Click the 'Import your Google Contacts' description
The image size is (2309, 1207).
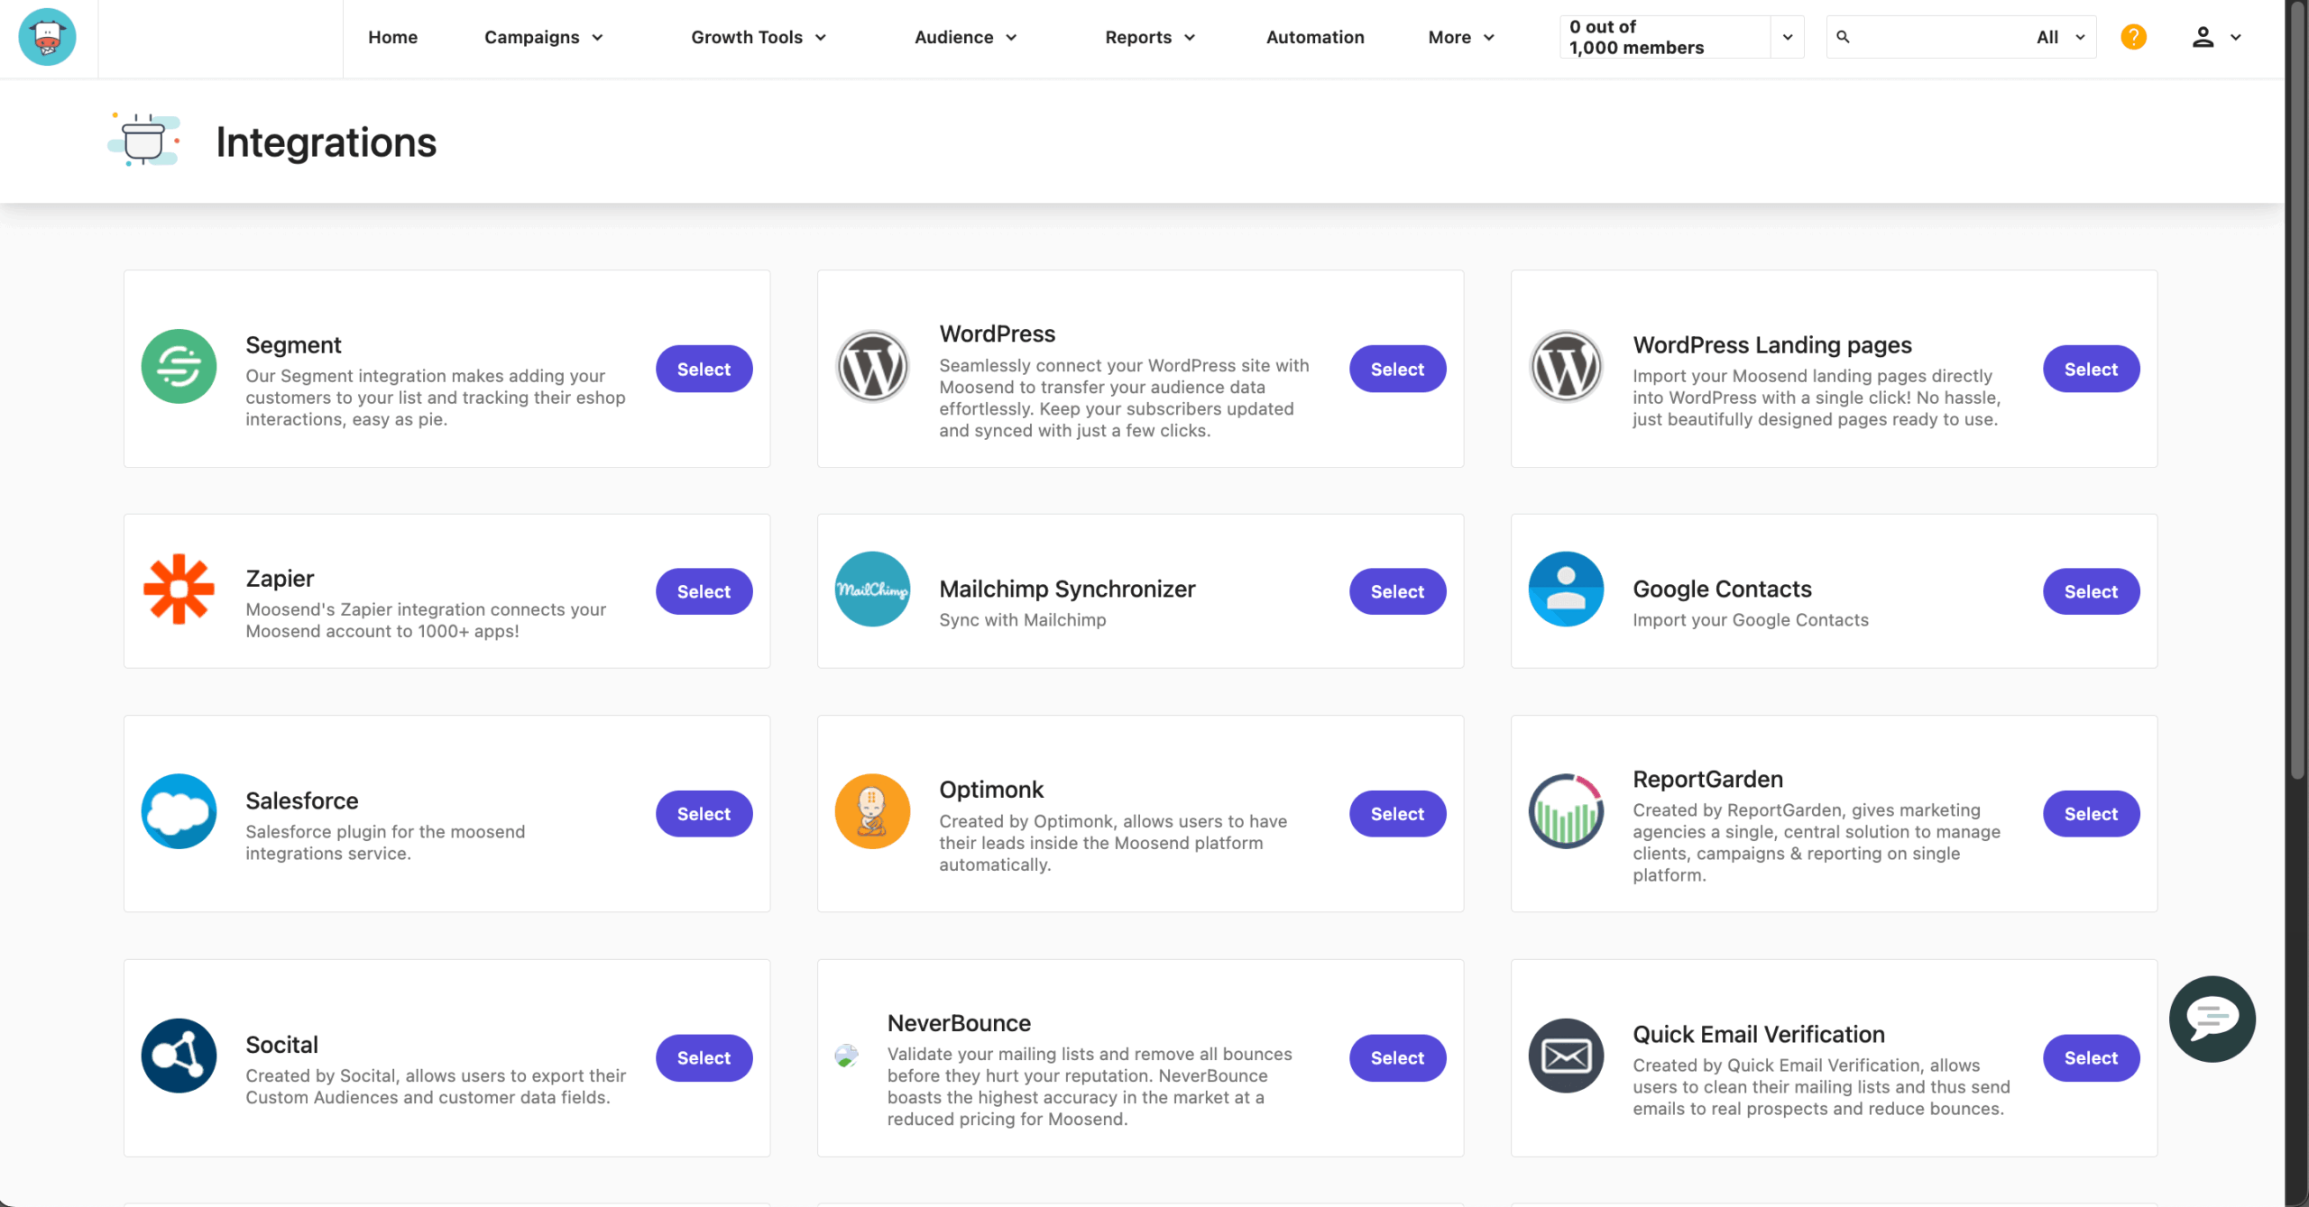(x=1750, y=619)
